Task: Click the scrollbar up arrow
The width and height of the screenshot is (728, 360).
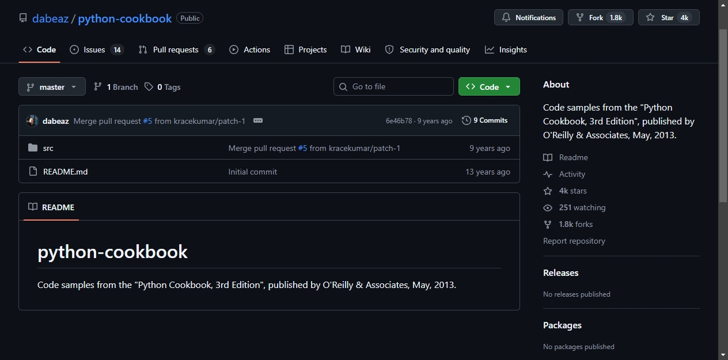Action: tap(723, 5)
